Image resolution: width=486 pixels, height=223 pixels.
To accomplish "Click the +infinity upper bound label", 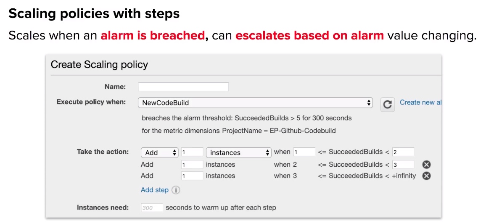I will [x=404, y=176].
